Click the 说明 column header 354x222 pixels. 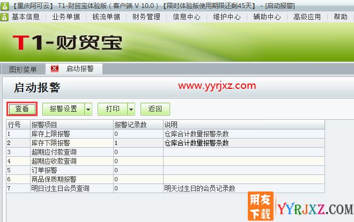244,125
